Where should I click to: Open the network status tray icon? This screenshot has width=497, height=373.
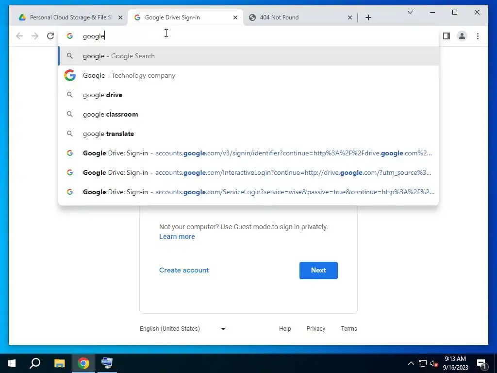(x=423, y=363)
